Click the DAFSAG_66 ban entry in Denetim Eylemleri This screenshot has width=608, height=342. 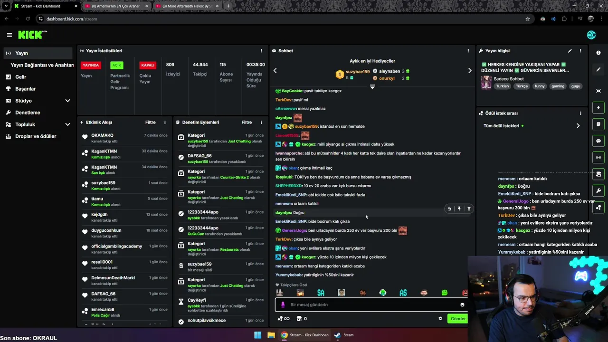point(220,159)
